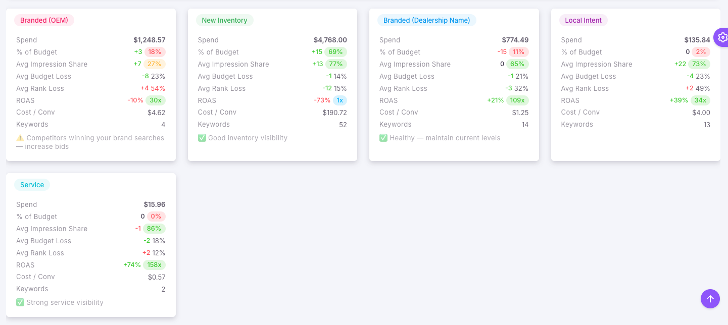Click the warning icon about competitors winning brand searches
This screenshot has width=728, height=325.
click(20, 137)
